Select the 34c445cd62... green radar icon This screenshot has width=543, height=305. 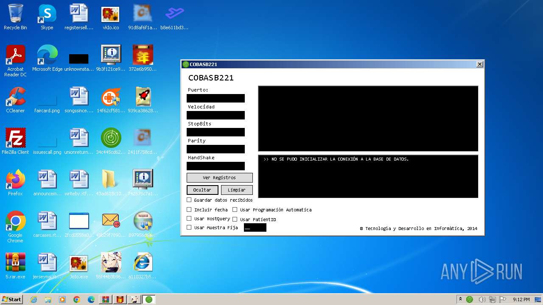(111, 141)
